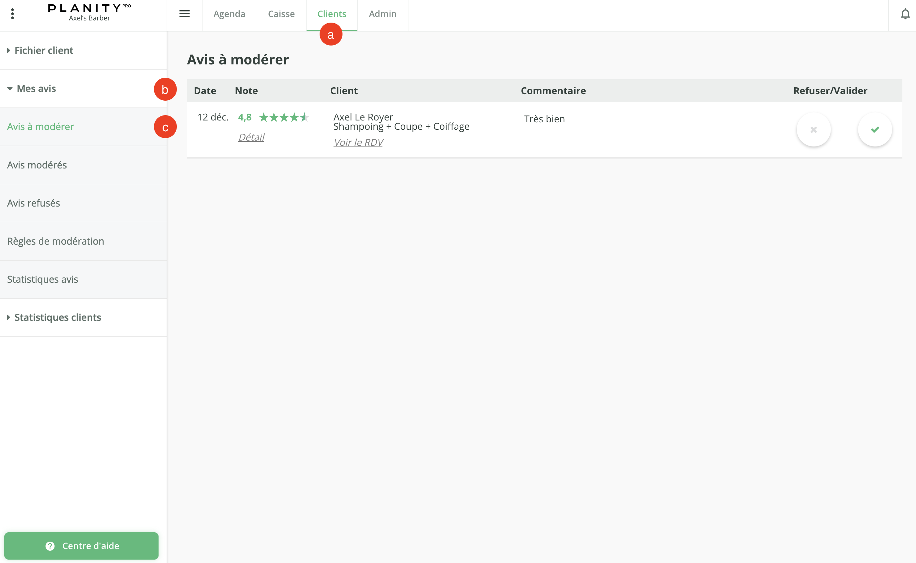Click the question mark help icon
The height and width of the screenshot is (563, 916).
[50, 546]
